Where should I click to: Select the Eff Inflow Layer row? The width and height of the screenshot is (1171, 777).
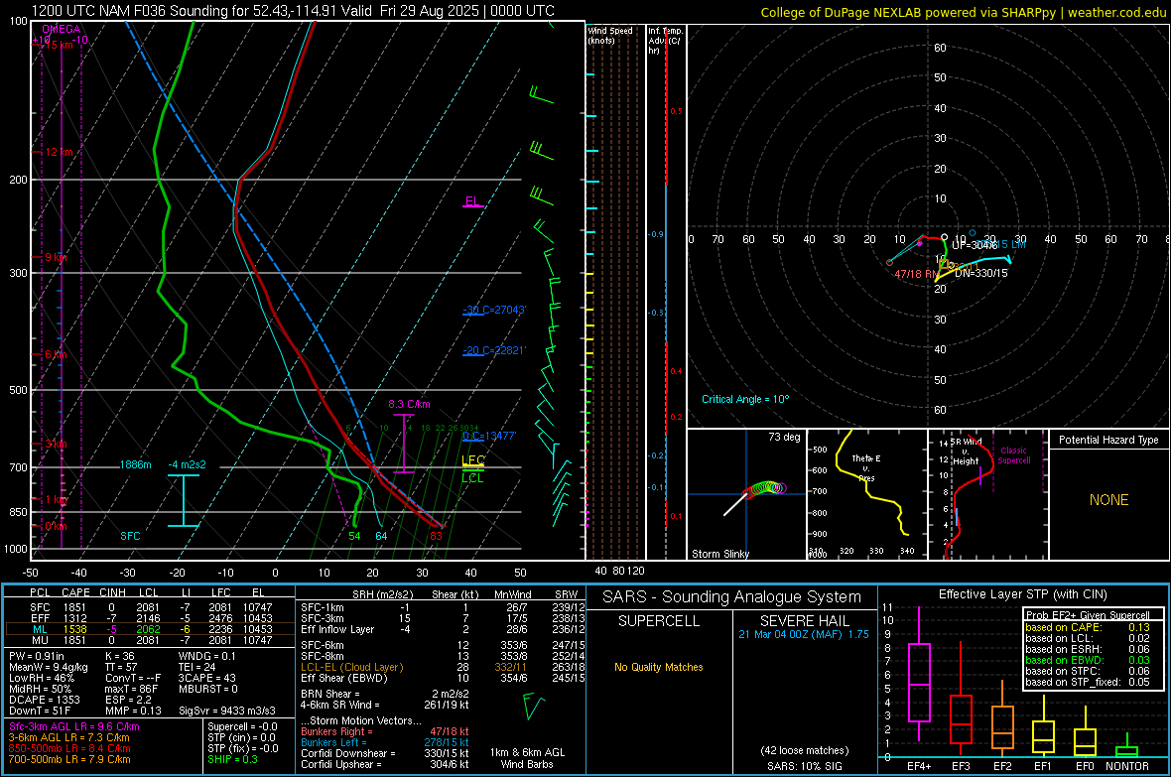(443, 630)
